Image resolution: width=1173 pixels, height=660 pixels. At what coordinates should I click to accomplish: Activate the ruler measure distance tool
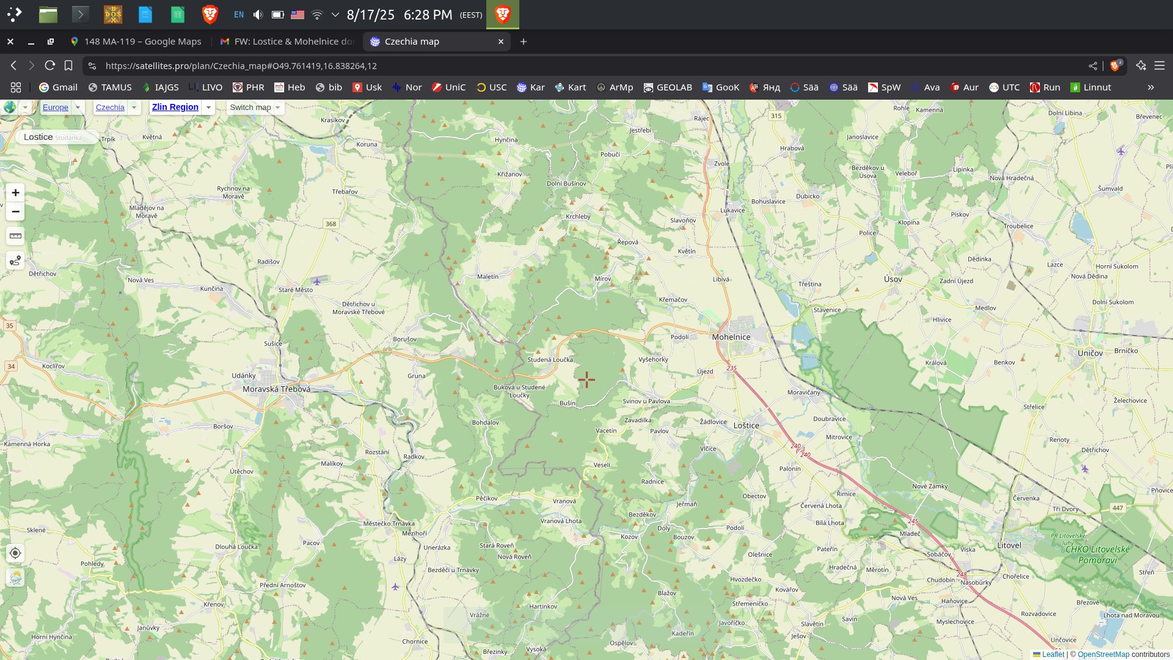tap(15, 236)
